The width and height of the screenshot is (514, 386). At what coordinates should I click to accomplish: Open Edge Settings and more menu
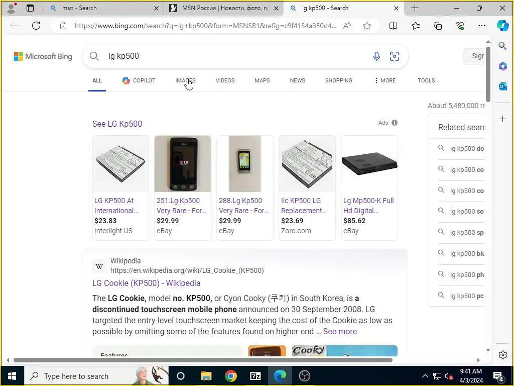(481, 26)
